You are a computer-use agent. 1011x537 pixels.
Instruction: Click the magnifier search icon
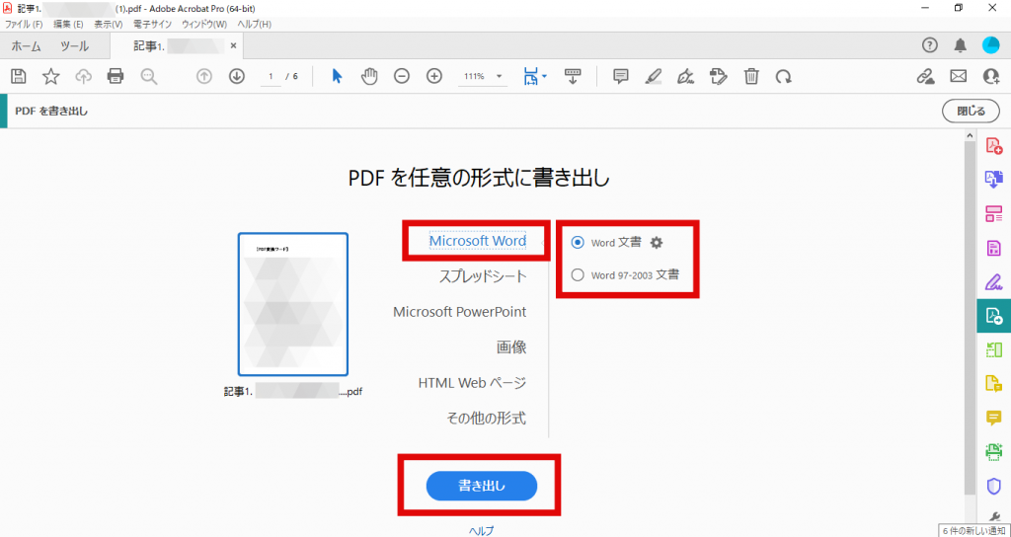[x=149, y=76]
